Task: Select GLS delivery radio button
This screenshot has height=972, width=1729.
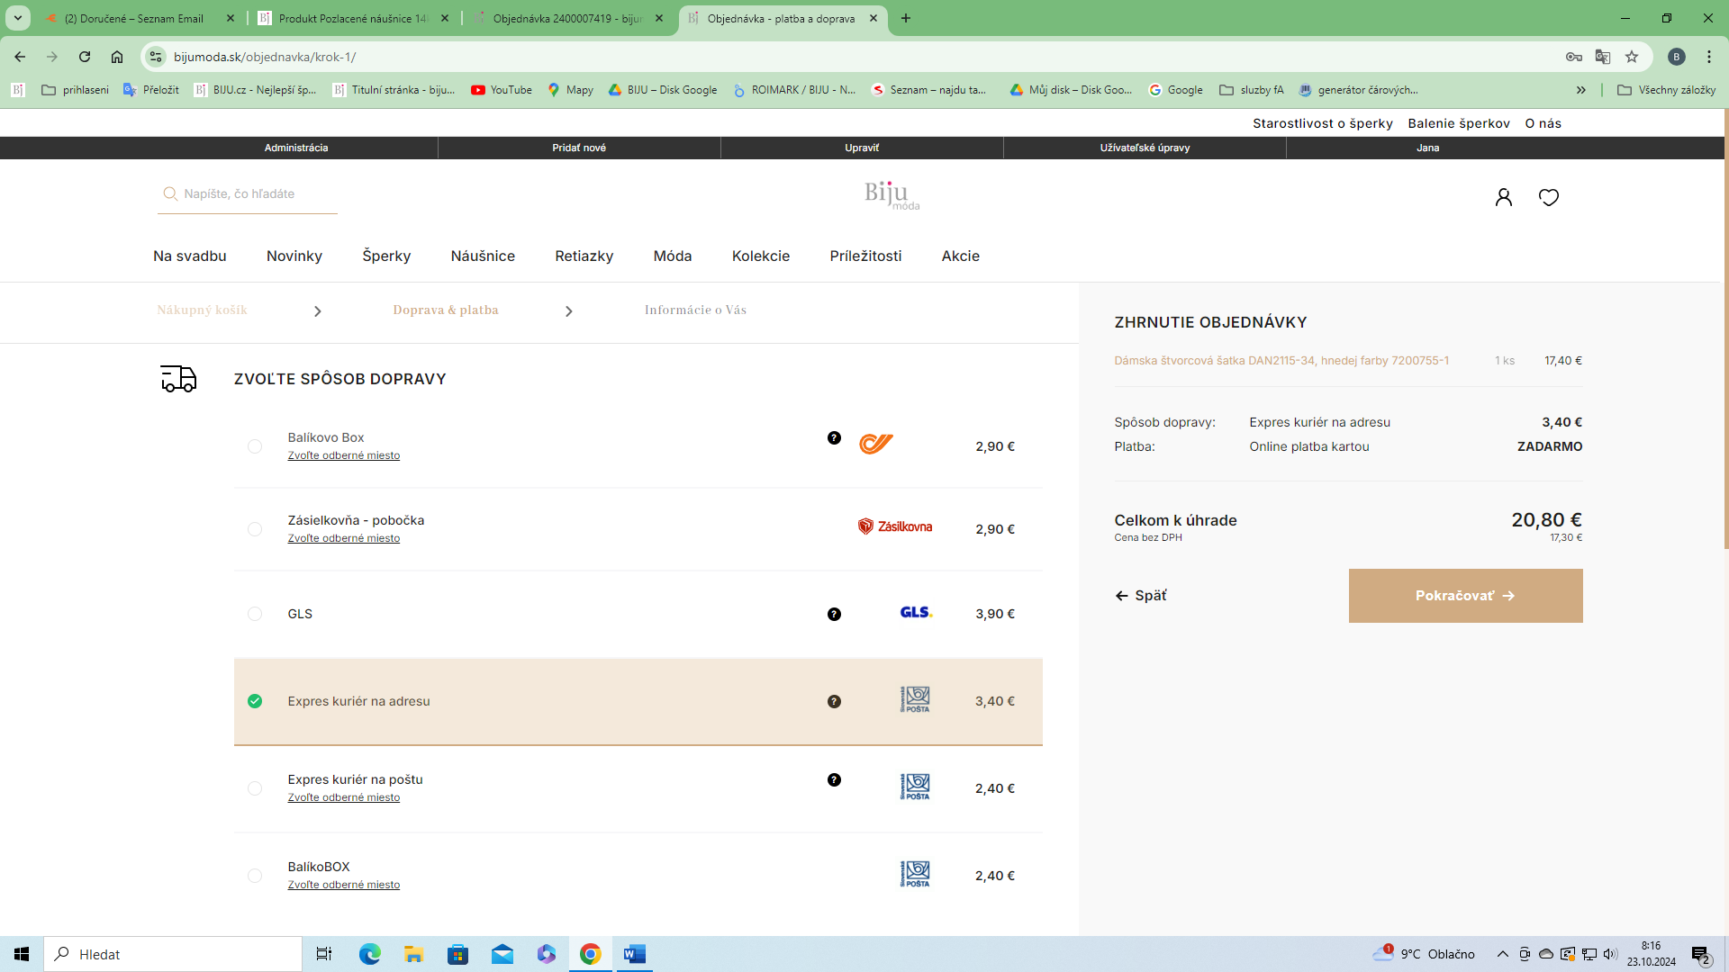Action: (255, 614)
